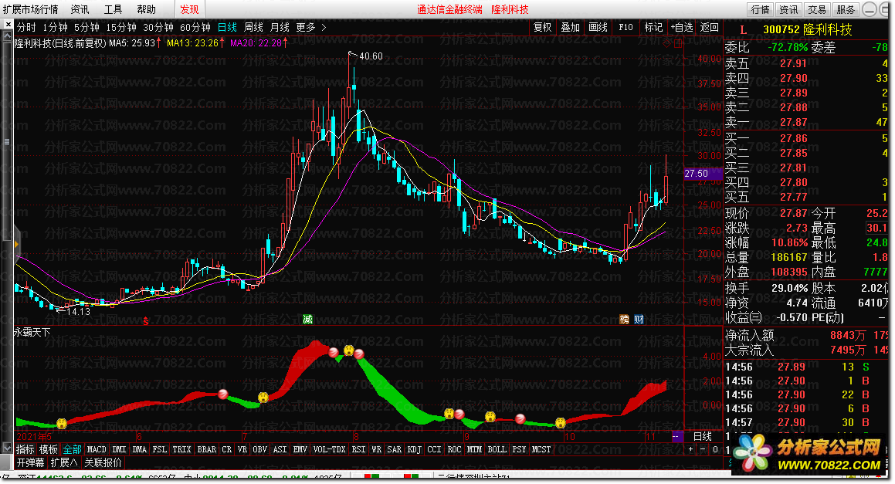Open the 帮助 menu

tap(146, 9)
